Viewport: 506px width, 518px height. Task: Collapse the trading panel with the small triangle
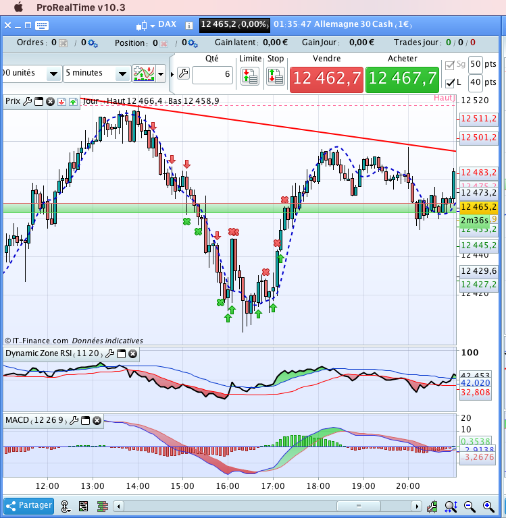[x=172, y=74]
